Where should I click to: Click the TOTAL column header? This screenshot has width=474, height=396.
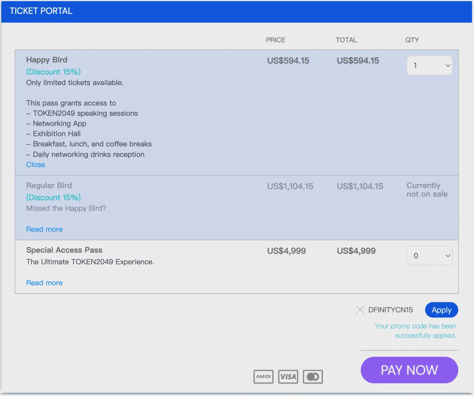[x=346, y=40]
